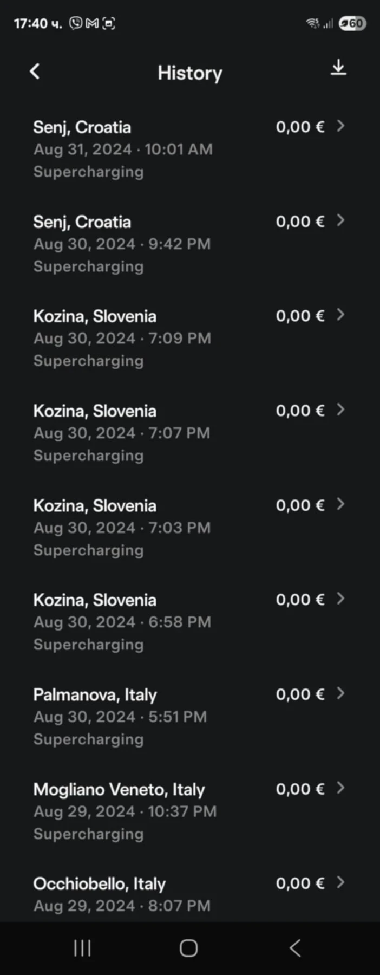Tap the Android home button
Screen dimensions: 380x975
coord(188,948)
